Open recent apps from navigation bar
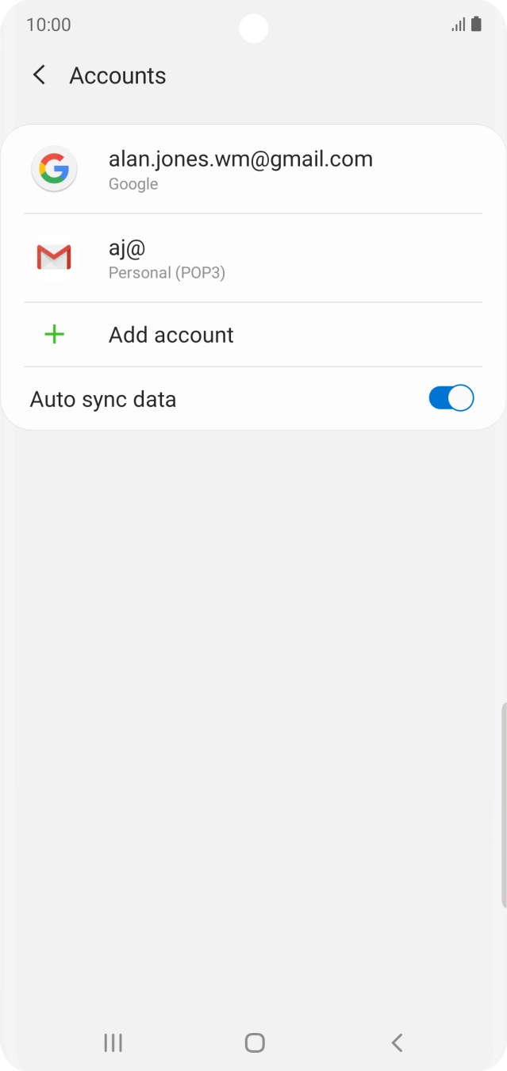 113,1042
